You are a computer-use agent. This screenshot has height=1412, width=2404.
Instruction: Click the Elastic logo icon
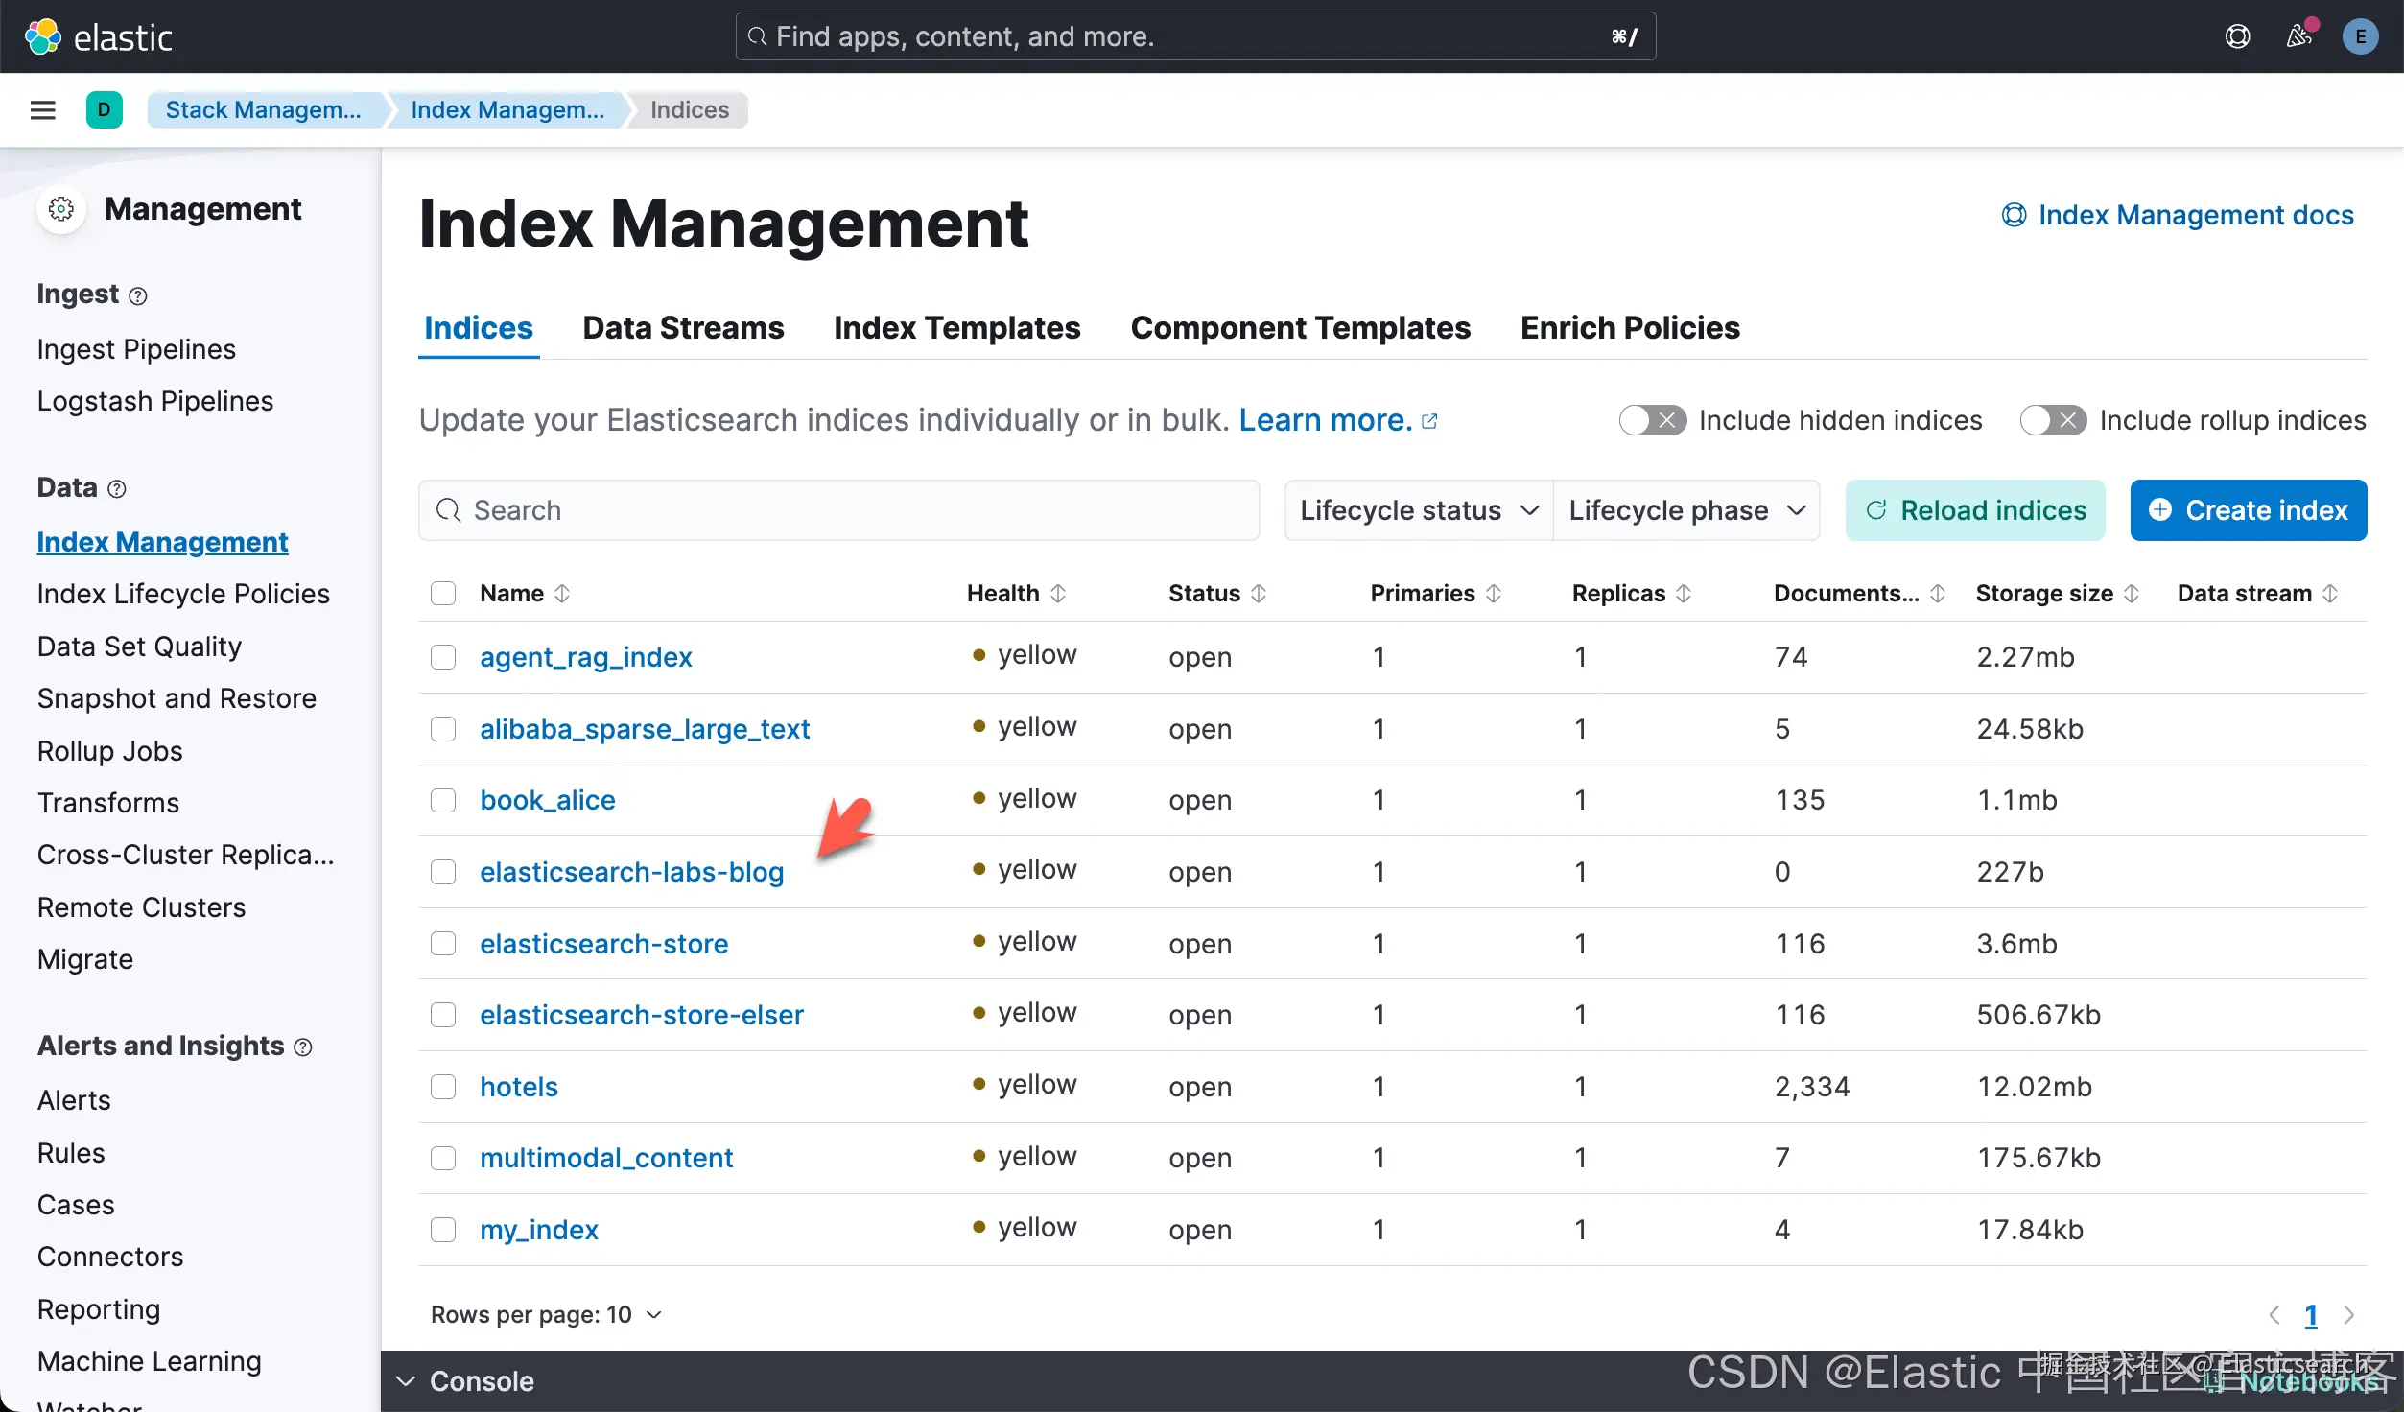click(42, 36)
